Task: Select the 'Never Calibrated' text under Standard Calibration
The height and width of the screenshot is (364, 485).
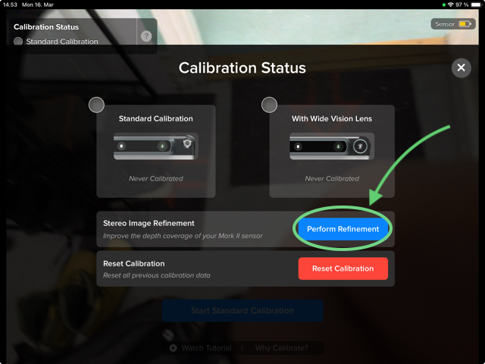Action: coord(156,179)
